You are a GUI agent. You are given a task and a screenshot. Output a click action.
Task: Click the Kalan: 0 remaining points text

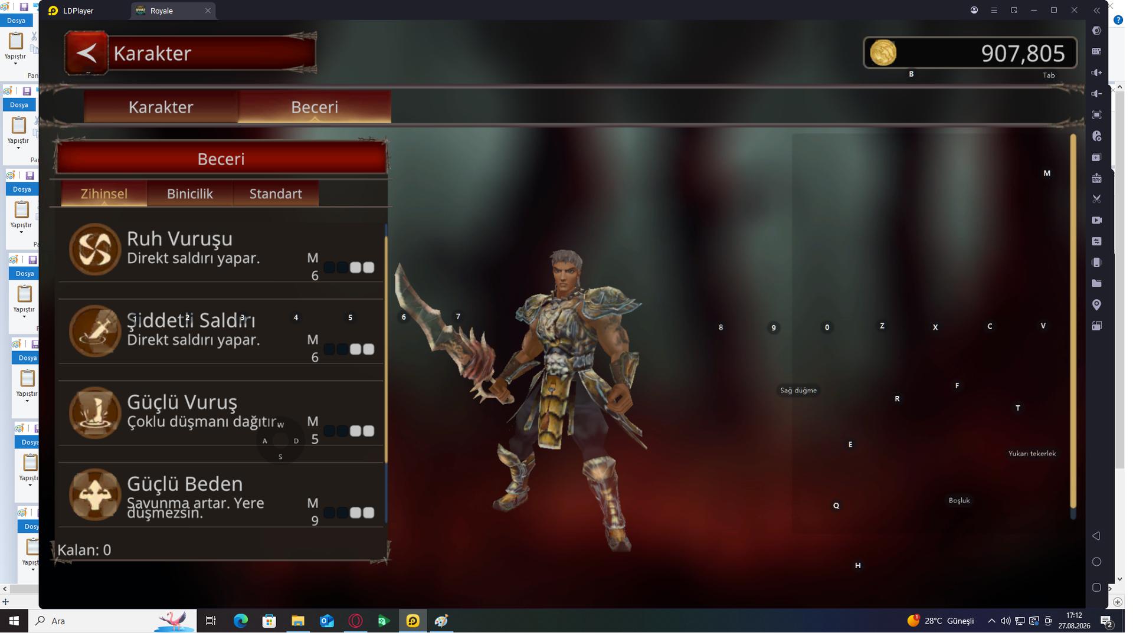[84, 550]
